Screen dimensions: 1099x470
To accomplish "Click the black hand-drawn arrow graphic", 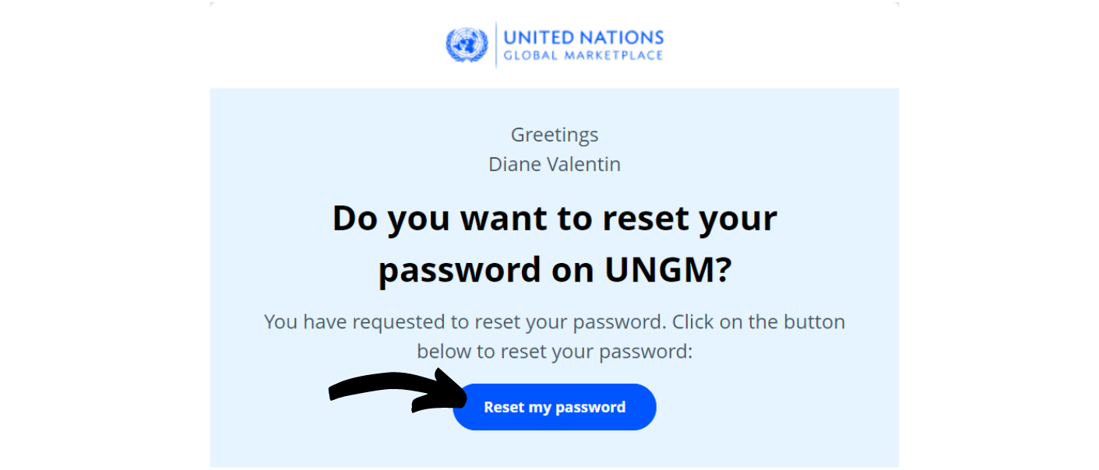I will 397,390.
